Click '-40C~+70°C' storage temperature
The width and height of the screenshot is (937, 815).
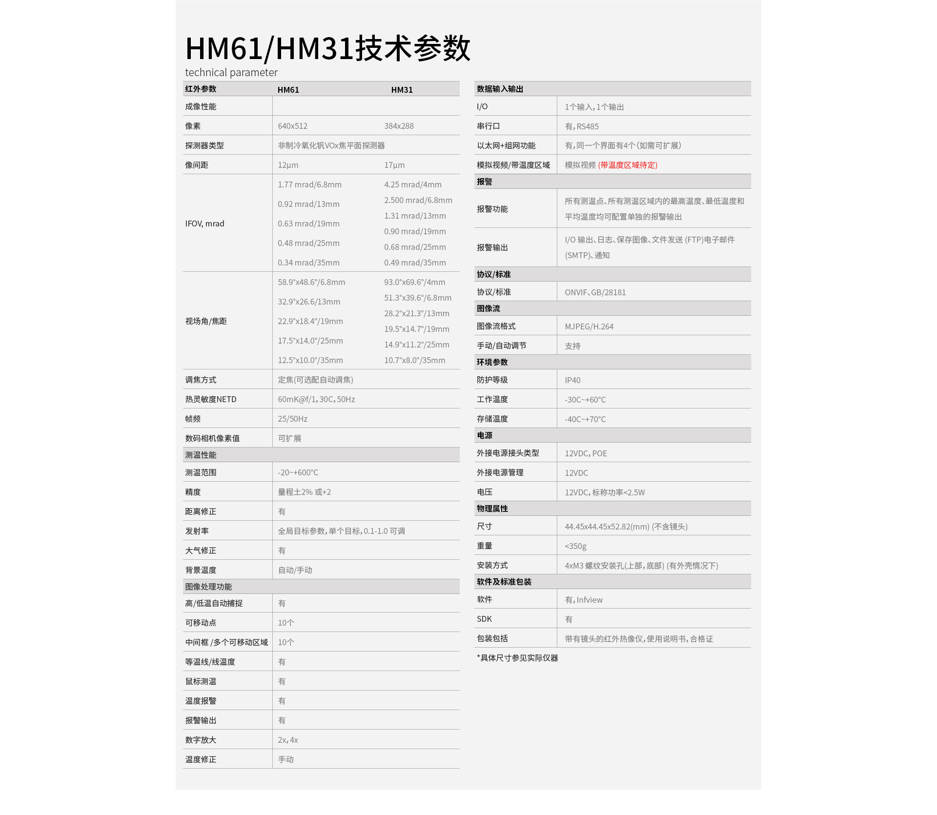[585, 419]
